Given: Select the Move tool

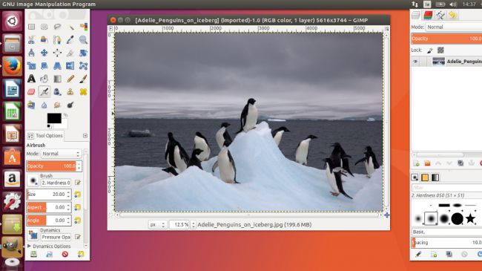Looking at the screenshot, I should (44, 53).
